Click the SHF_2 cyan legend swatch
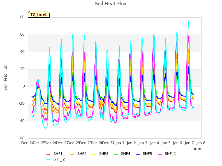 (x=49, y=160)
